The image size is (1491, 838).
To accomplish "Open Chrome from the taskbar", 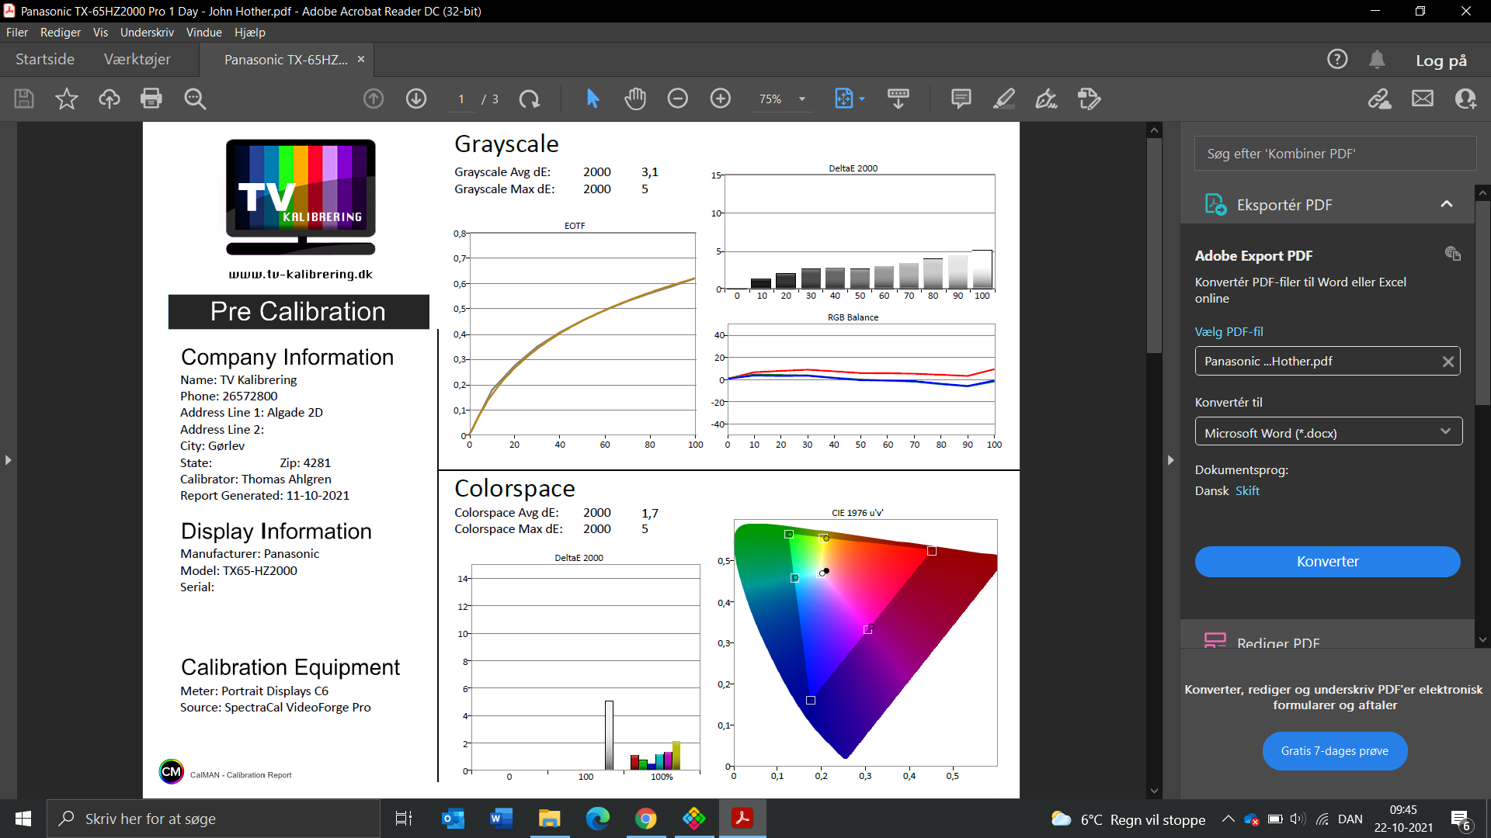I will pyautogui.click(x=645, y=819).
